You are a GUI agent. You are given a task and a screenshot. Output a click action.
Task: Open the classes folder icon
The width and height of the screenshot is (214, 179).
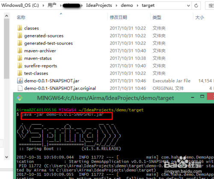(20, 28)
